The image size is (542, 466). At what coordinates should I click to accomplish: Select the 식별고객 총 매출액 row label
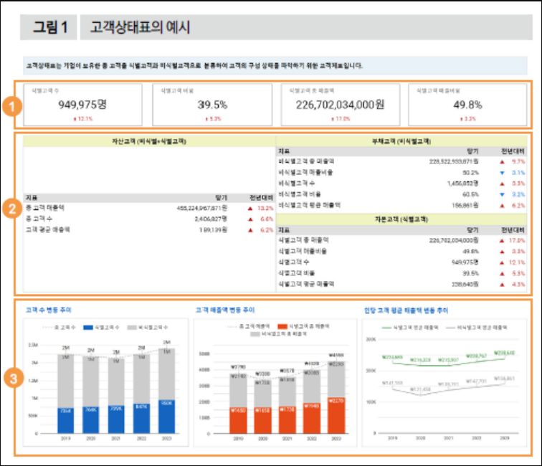(x=303, y=240)
